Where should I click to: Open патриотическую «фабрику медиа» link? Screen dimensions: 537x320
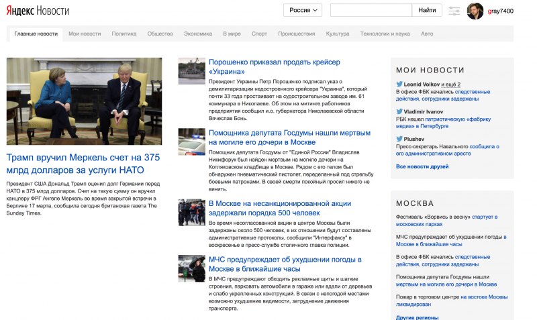coord(444,123)
